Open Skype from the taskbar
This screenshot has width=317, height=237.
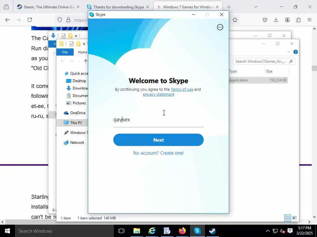197,231
